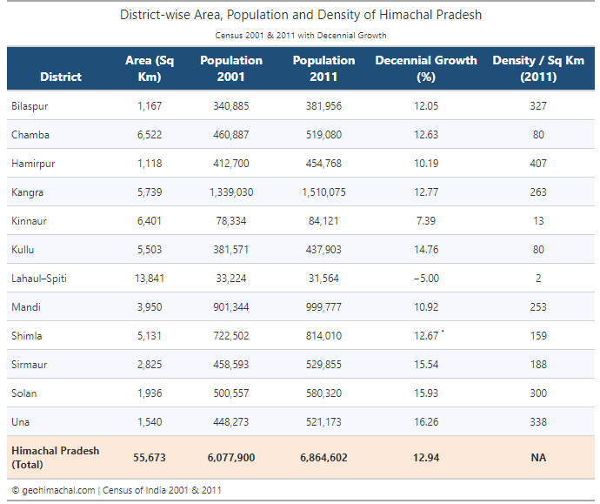600x504 pixels.
Task: Click the Population 2001 column header
Action: point(230,69)
